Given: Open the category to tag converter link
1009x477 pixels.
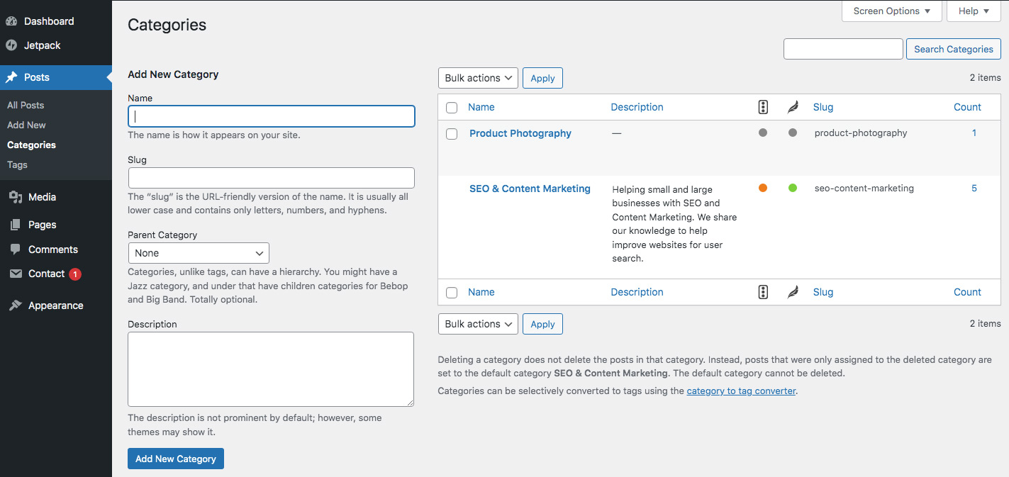Looking at the screenshot, I should point(740,391).
